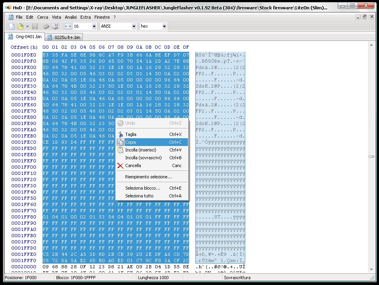Open the Vista menu
379x285 pixels.
56,17
